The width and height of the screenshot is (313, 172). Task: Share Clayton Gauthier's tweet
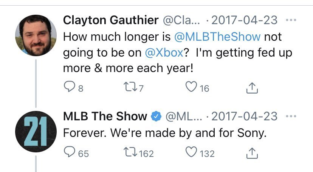(x=252, y=88)
